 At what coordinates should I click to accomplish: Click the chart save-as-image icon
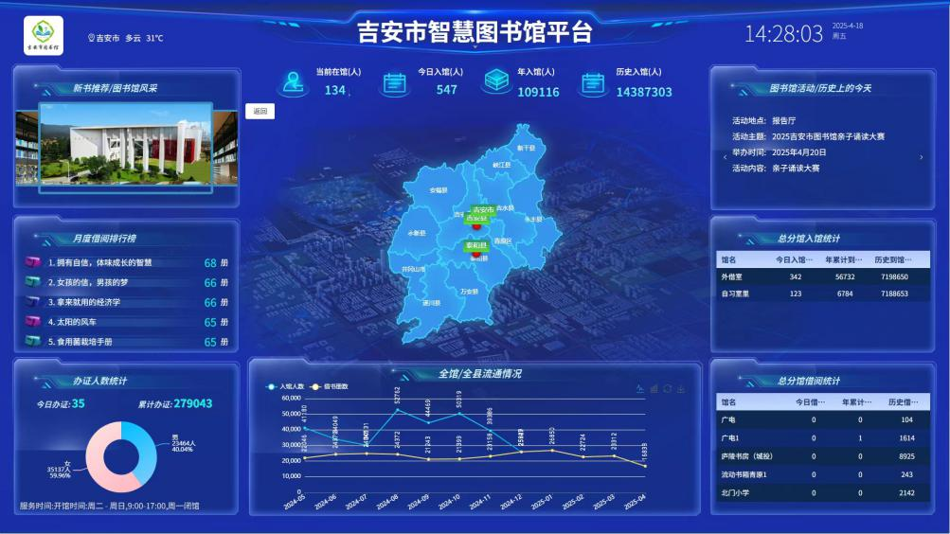(x=681, y=389)
